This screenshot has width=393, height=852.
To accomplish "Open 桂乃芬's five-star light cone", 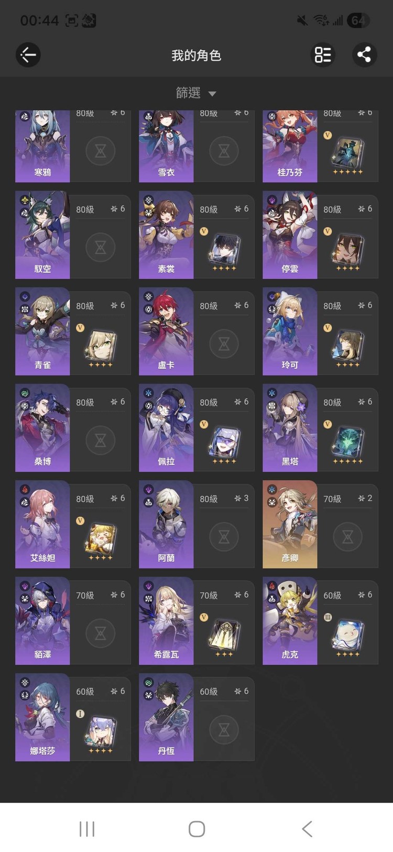I will click(x=347, y=153).
